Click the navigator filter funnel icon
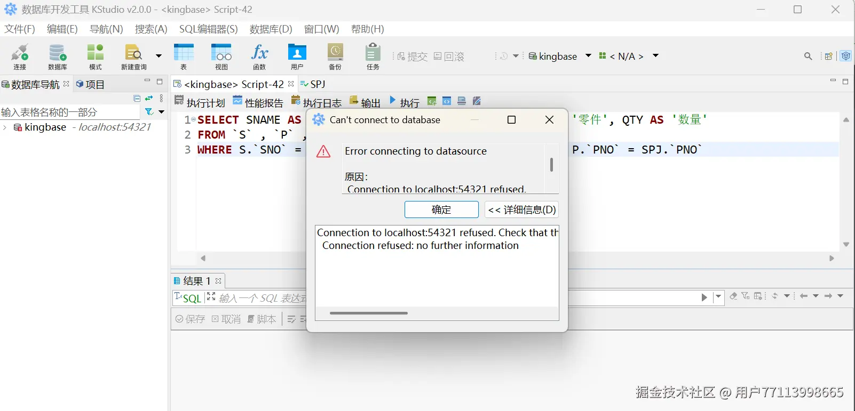 149,112
